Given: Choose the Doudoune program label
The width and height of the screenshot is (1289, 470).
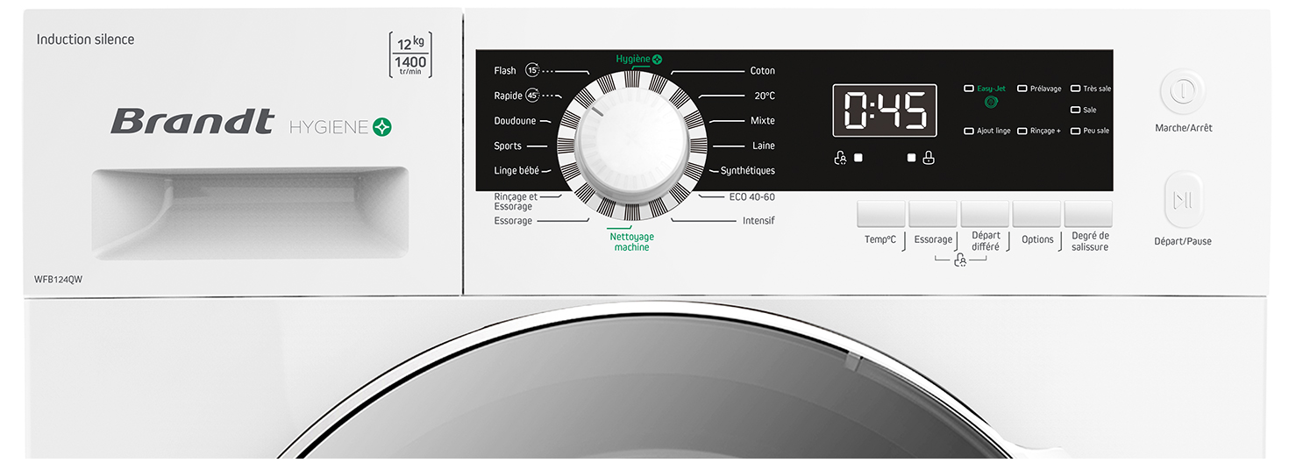Looking at the screenshot, I should tap(515, 121).
